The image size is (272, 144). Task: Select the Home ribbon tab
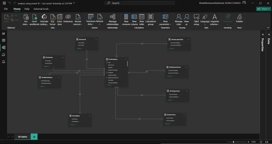(x=17, y=9)
